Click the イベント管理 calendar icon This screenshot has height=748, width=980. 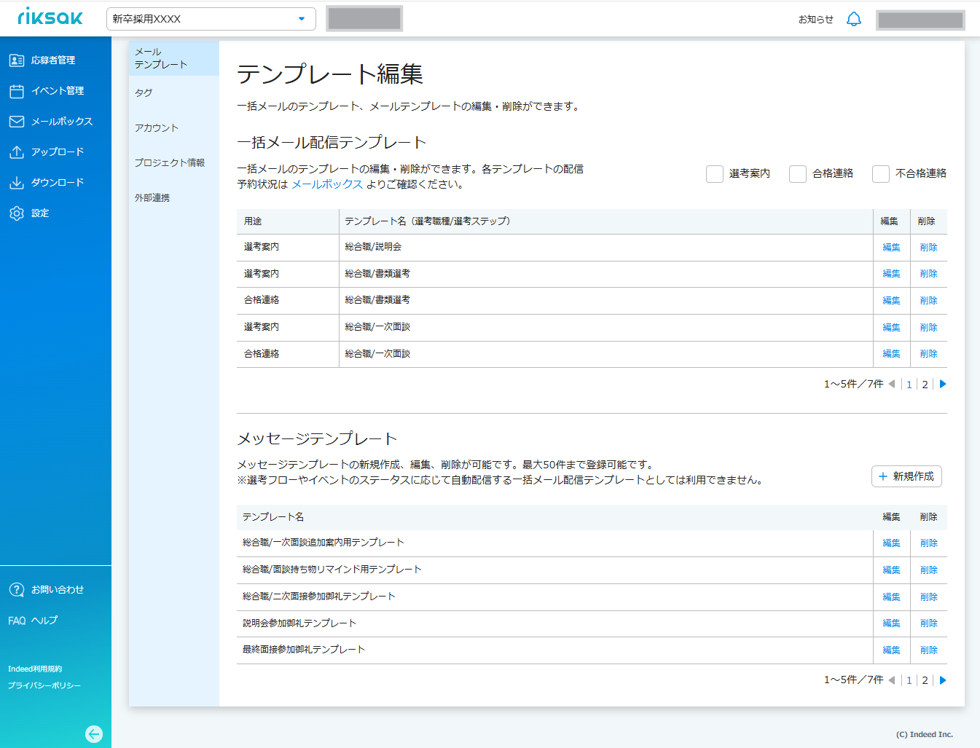coord(17,91)
